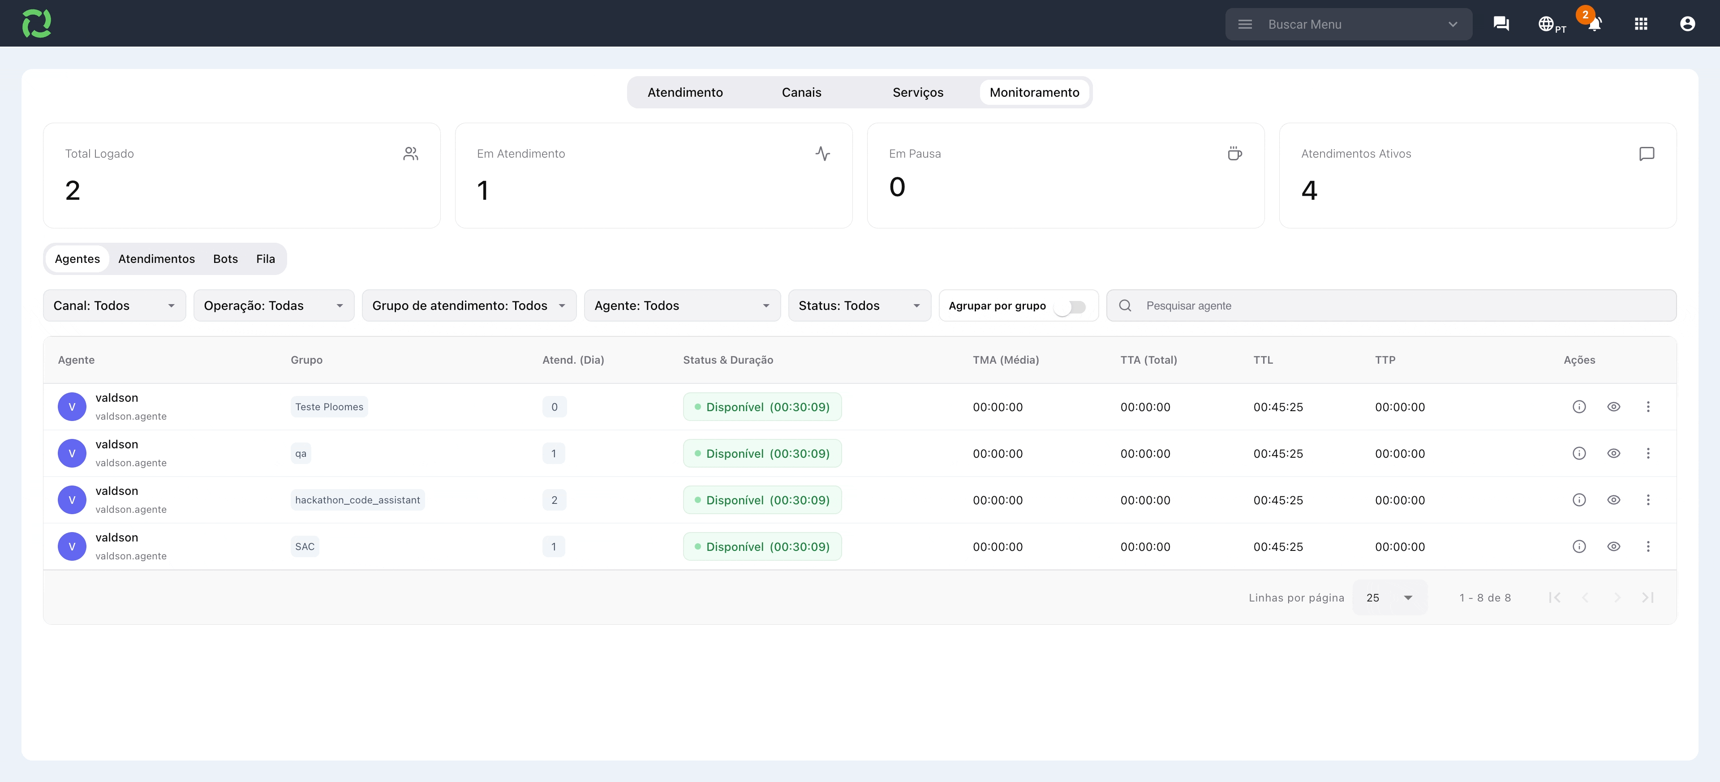
Task: Click the '1 - 8 de 8' pagination text
Action: 1485,597
